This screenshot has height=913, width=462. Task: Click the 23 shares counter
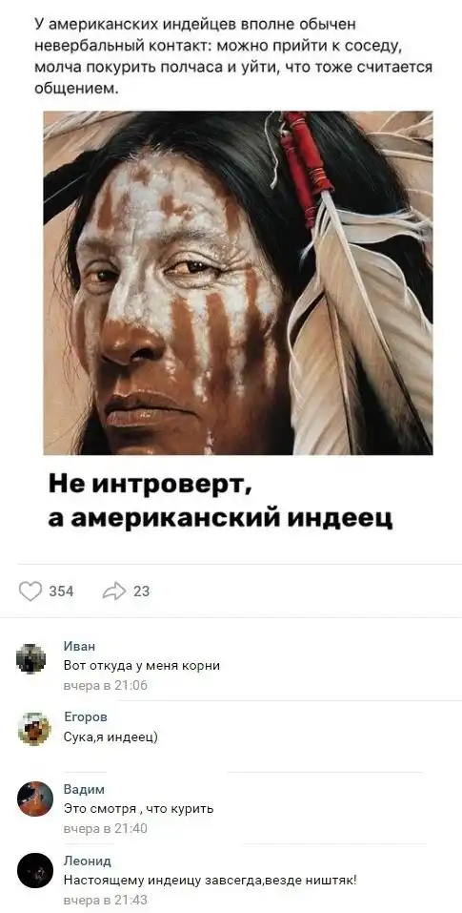tap(141, 591)
